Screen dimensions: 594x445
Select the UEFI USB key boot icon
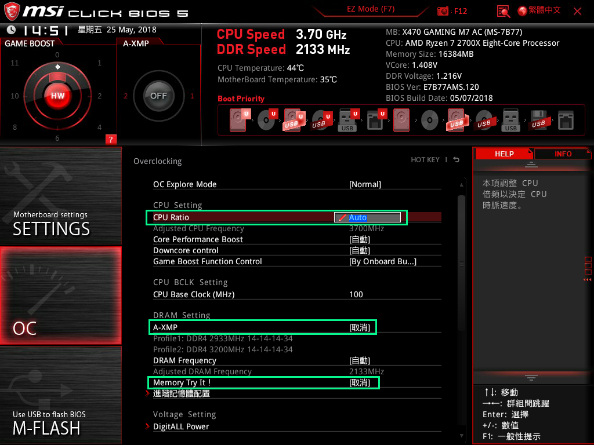(348, 120)
